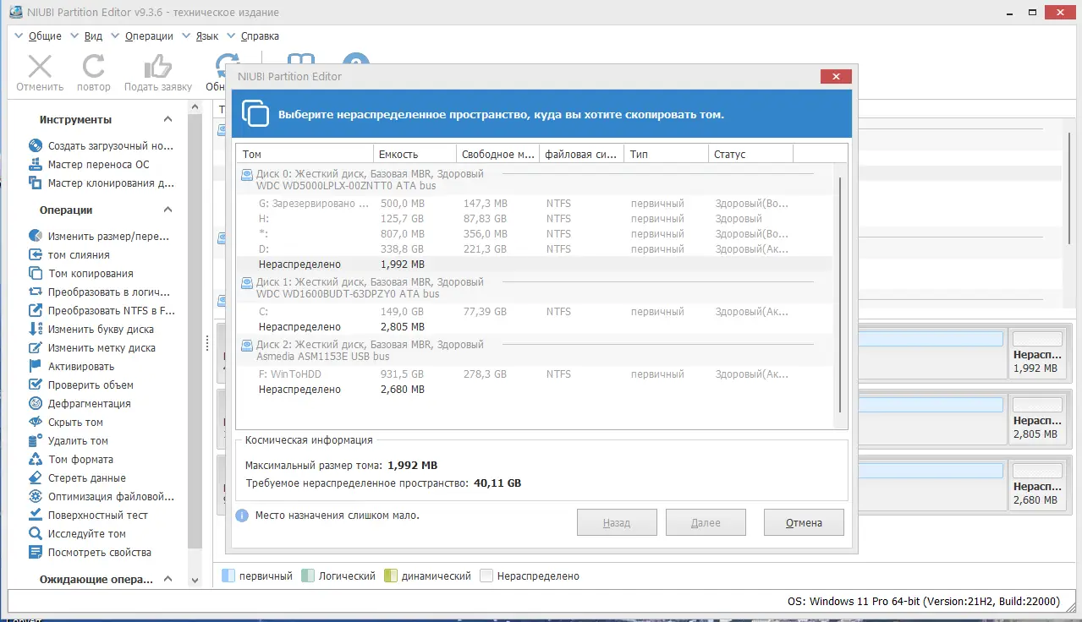Select Изменить букву диска
Image resolution: width=1082 pixels, height=622 pixels.
pyautogui.click(x=91, y=329)
